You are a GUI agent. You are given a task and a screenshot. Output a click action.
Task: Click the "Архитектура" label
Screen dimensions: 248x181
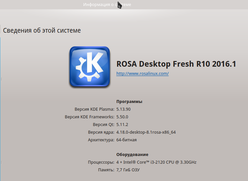coord(101,140)
